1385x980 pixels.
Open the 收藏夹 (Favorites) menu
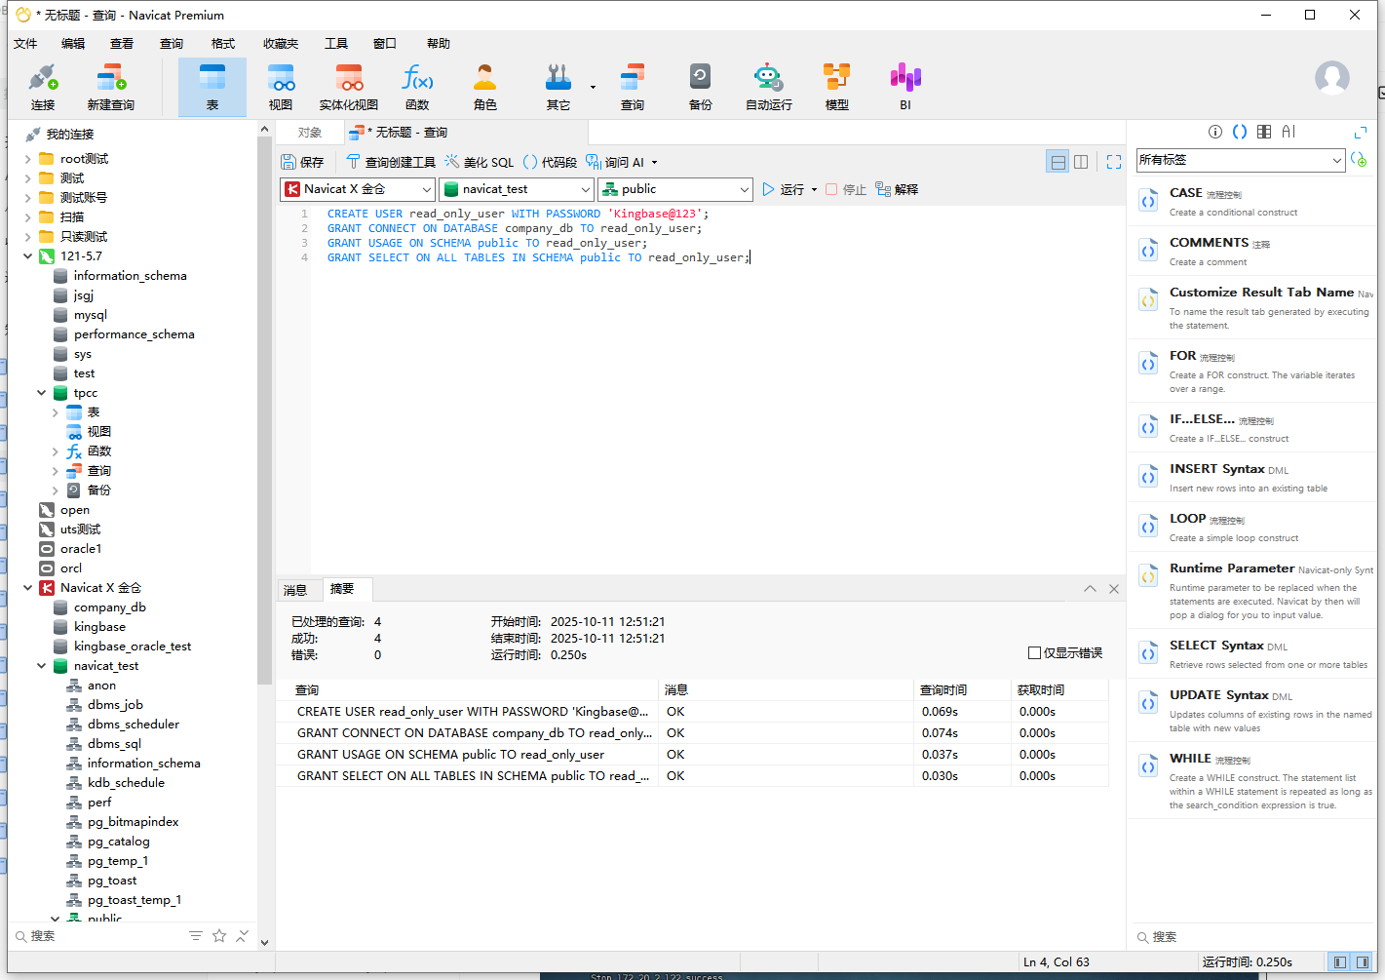pyautogui.click(x=281, y=44)
